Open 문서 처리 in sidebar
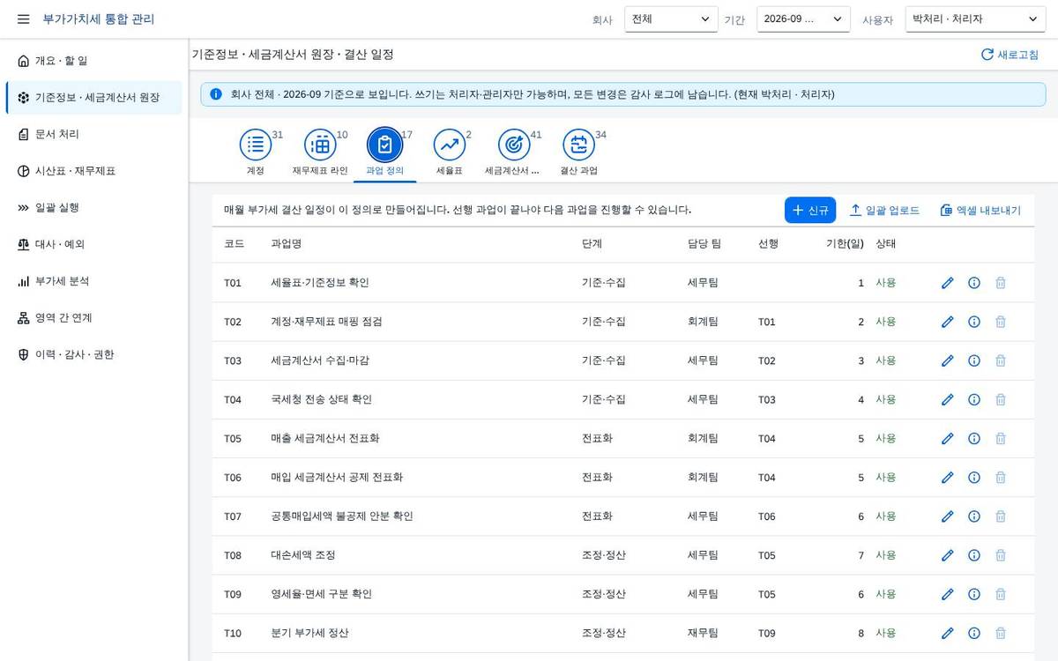 pyautogui.click(x=94, y=134)
